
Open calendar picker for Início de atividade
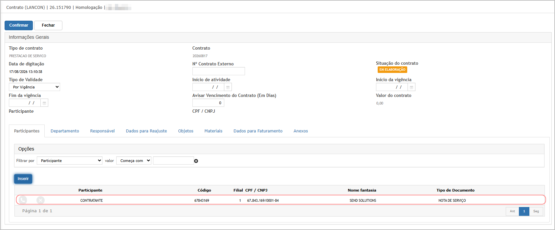click(228, 87)
